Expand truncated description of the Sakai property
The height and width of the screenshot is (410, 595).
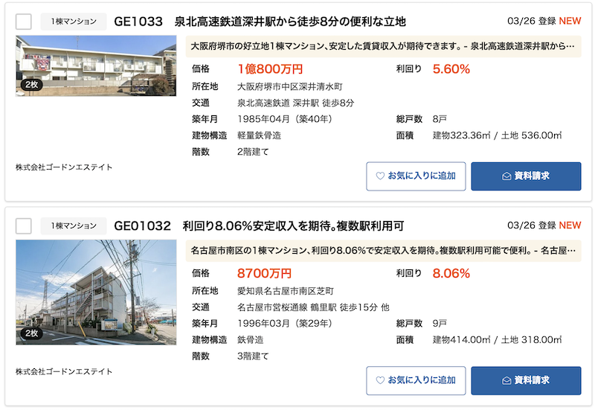[x=383, y=46]
